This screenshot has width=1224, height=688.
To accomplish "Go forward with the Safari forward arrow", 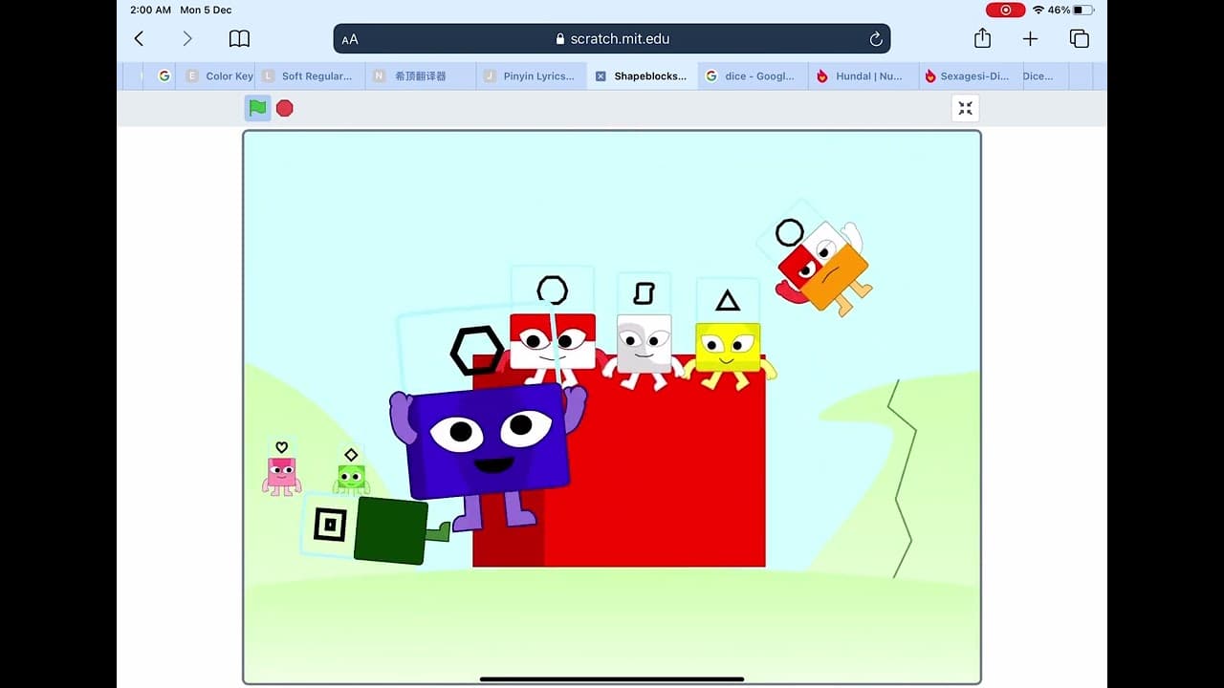I will [187, 38].
